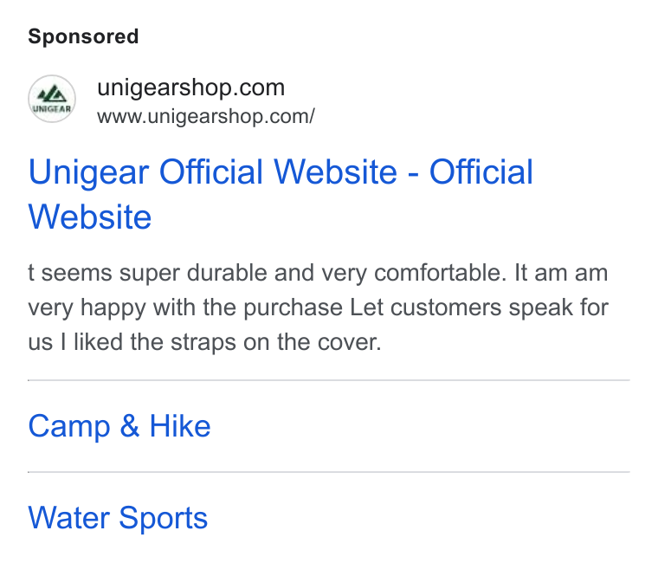Select the Water Sports sitelink
Viewport: 658px width, 563px height.
(118, 519)
